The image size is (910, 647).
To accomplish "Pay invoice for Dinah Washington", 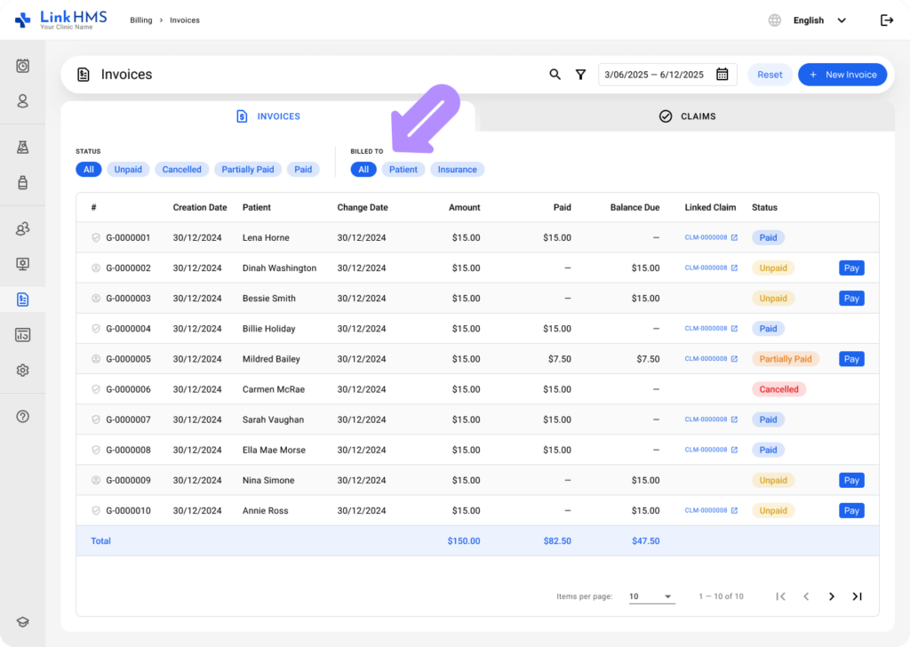I will pos(851,268).
